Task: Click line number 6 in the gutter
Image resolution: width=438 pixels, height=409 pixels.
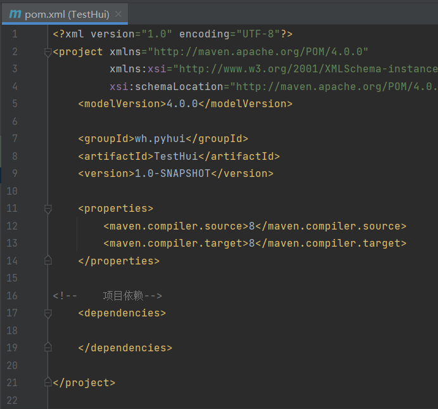Action: click(x=15, y=121)
